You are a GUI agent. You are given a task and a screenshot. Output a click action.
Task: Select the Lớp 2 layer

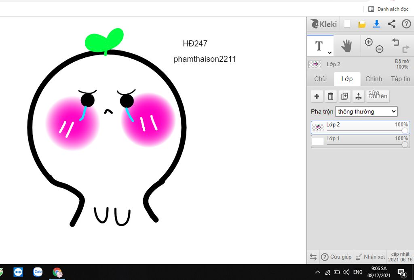pyautogui.click(x=360, y=127)
